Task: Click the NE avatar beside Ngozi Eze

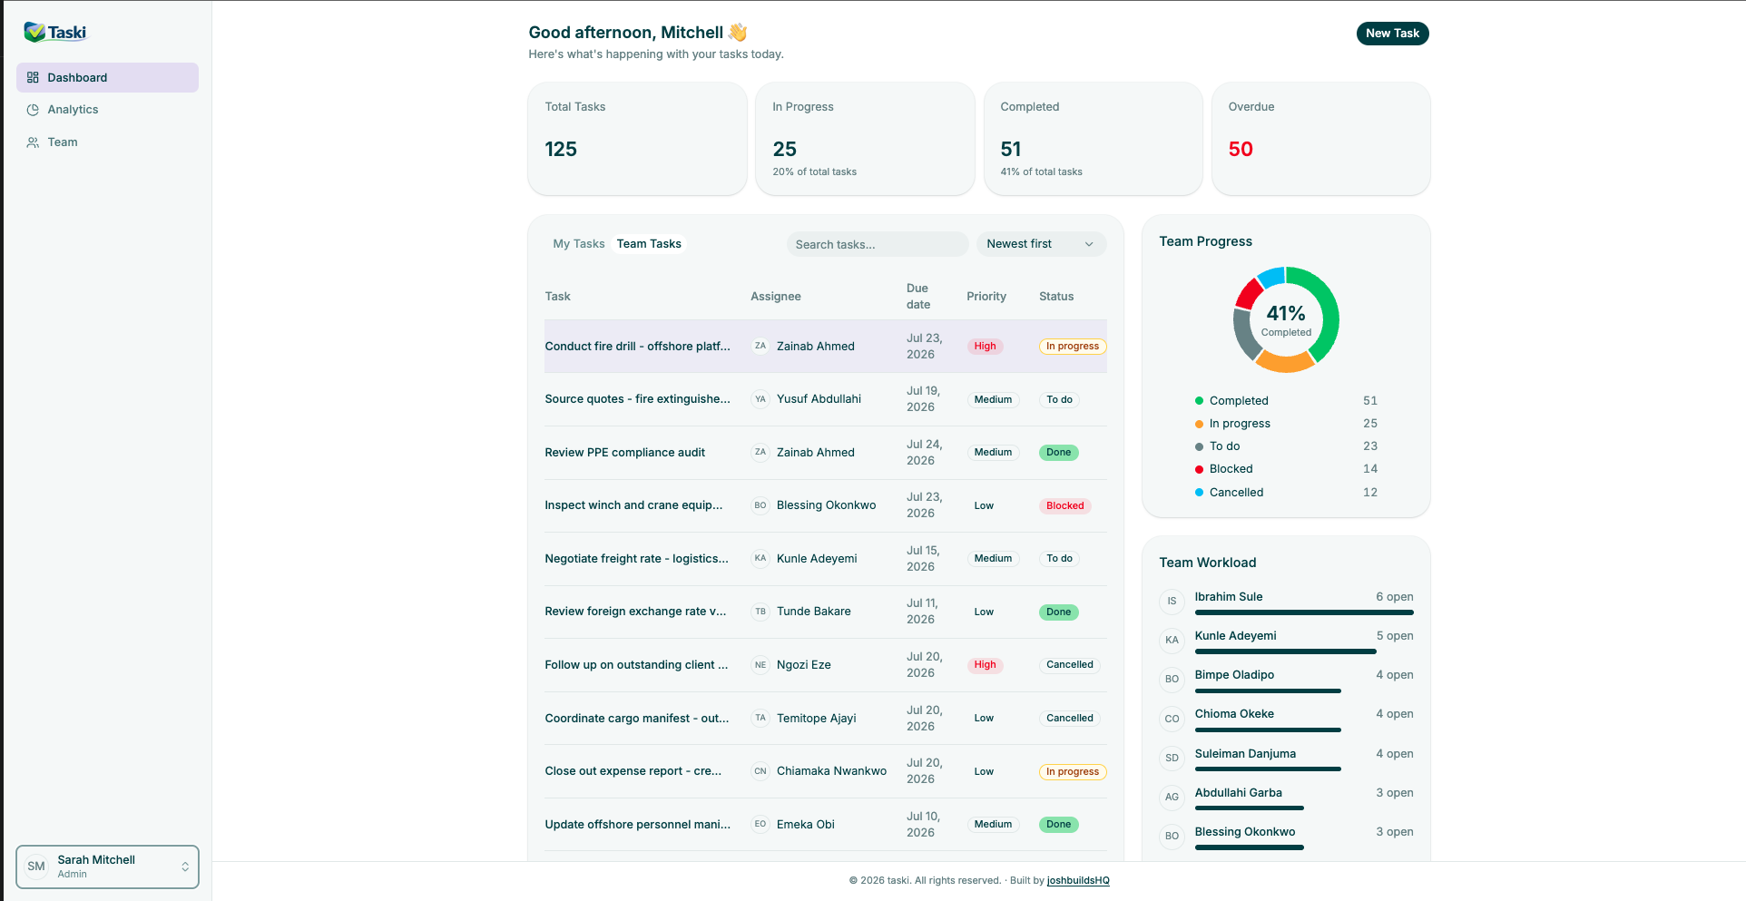Action: (760, 665)
